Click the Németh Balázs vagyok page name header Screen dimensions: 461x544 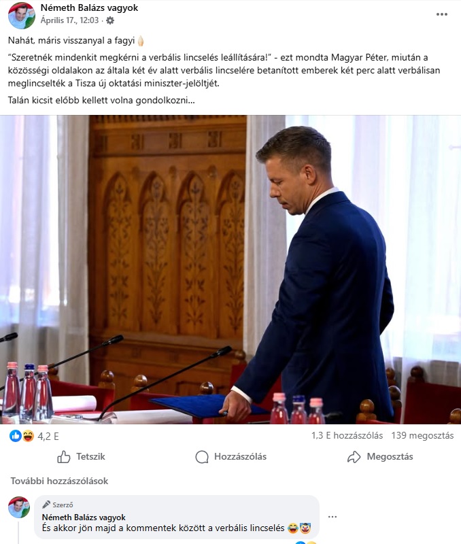tap(89, 7)
